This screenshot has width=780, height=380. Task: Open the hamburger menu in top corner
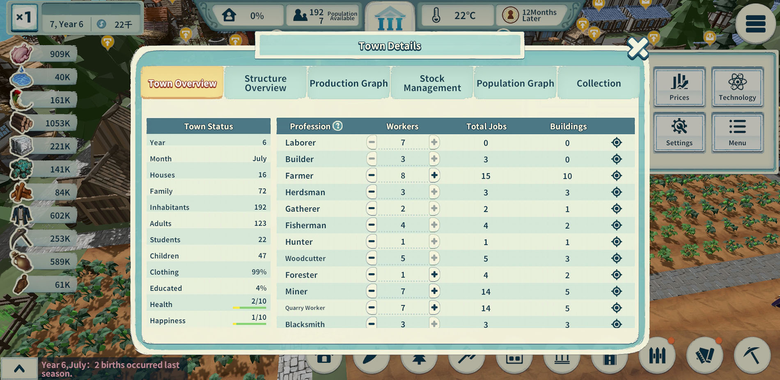coord(755,24)
